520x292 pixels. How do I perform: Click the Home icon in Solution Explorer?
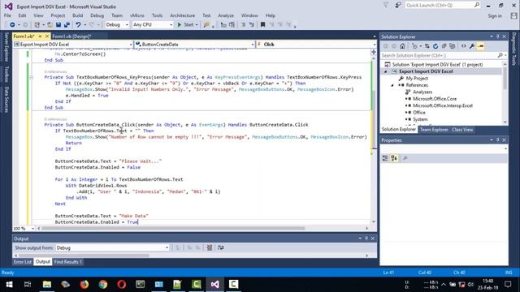click(x=402, y=46)
